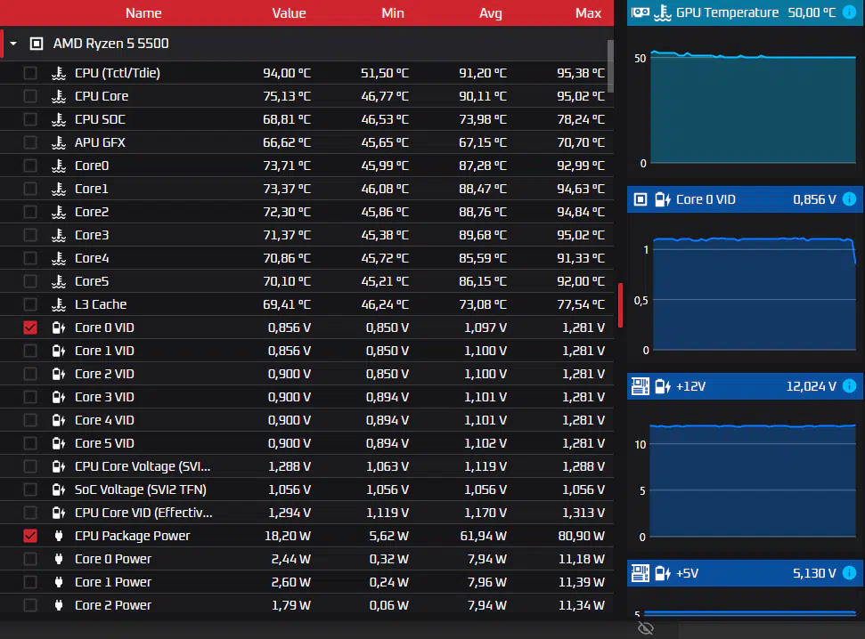This screenshot has height=639, width=865.
Task: Collapse the AMD Ryzen 5 5500 group
Action: pyautogui.click(x=13, y=44)
